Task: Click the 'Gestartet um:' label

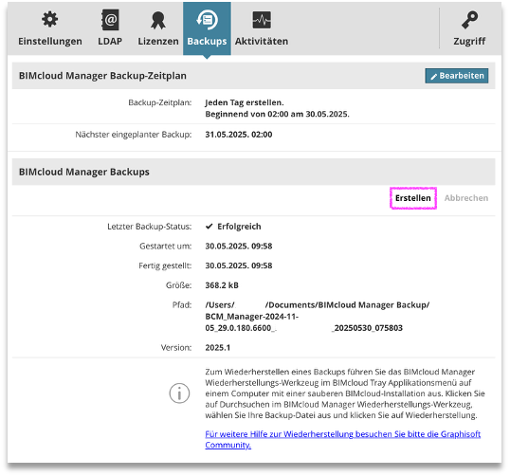Action: click(x=166, y=246)
